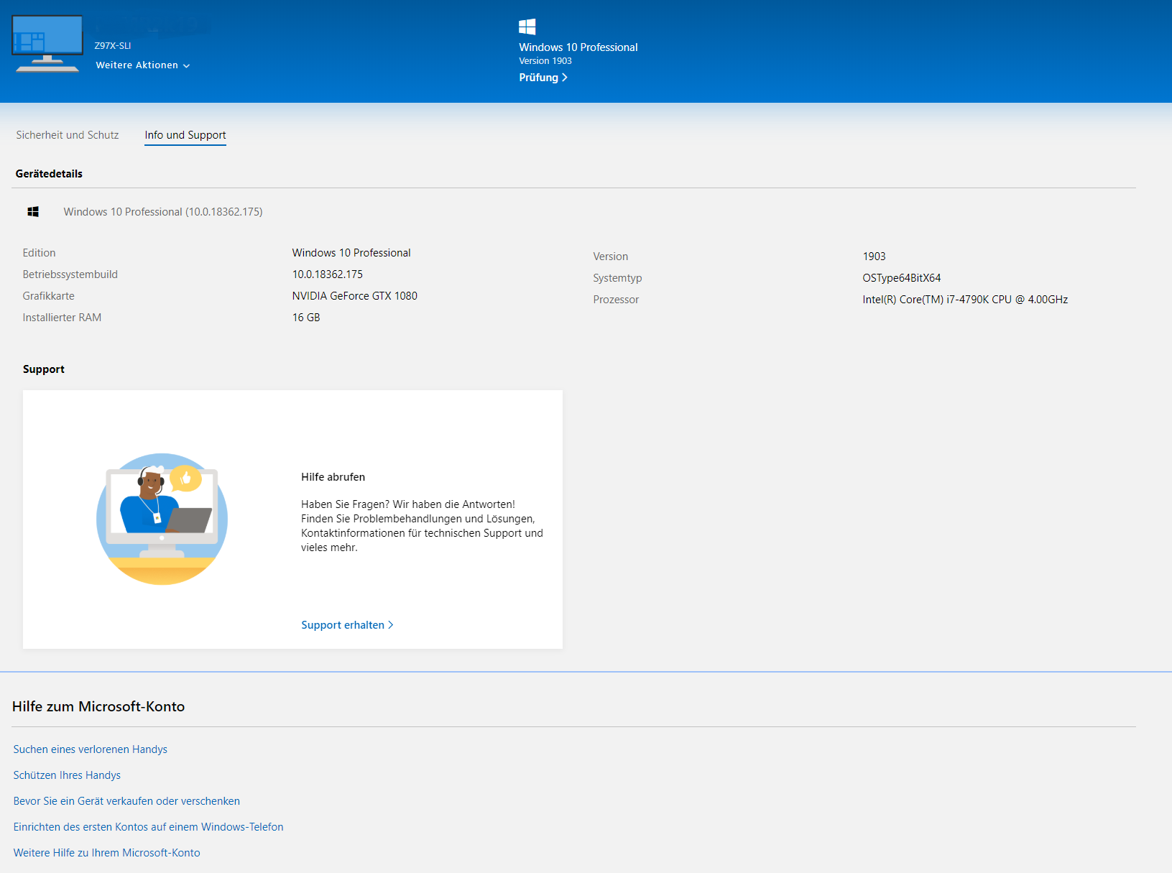Click the NVIDIA GeForce GTX 1080 value

(355, 296)
